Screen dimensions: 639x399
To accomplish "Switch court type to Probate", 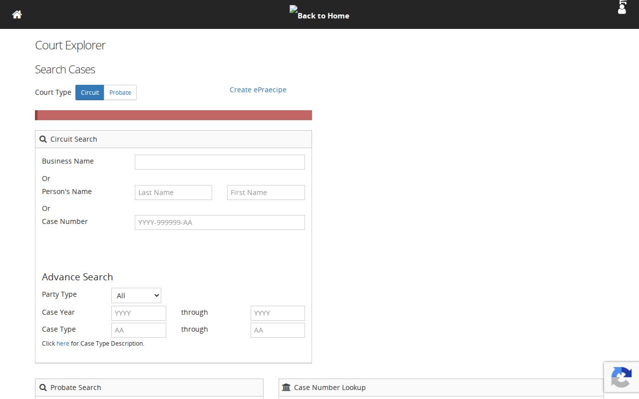I will click(x=120, y=92).
